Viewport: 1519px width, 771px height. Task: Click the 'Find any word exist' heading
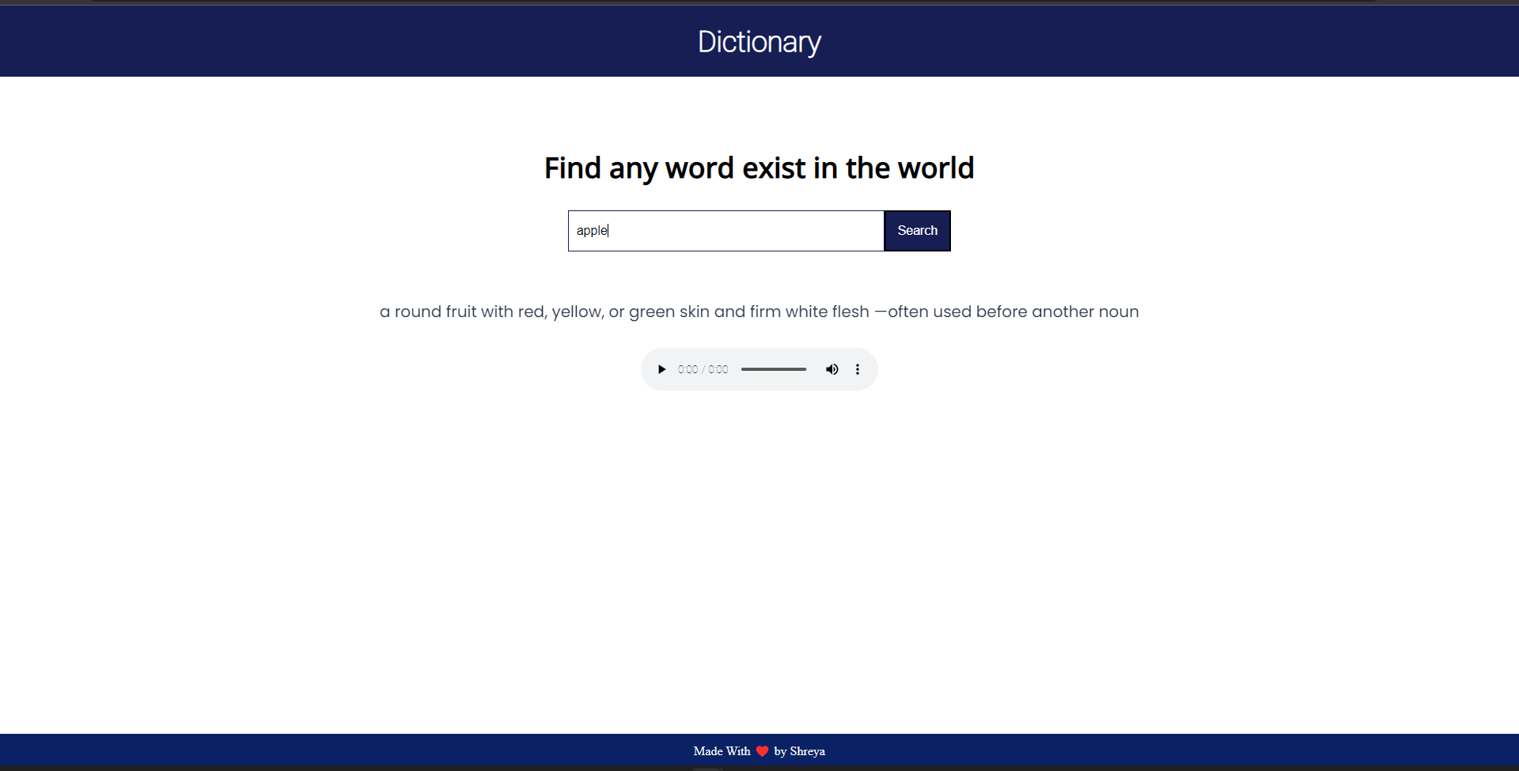coord(759,168)
